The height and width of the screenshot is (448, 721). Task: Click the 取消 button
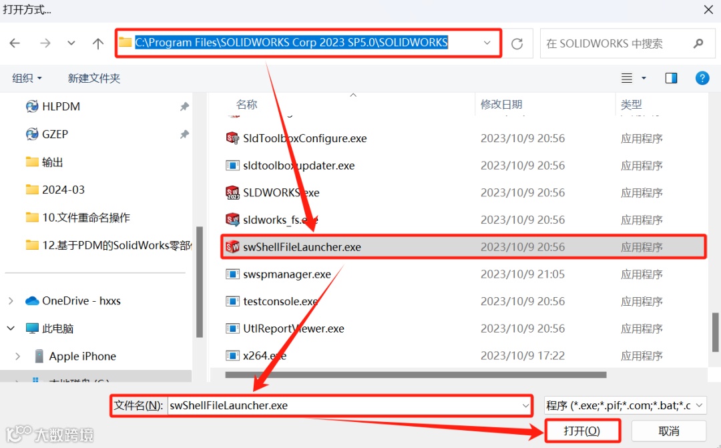coord(668,431)
